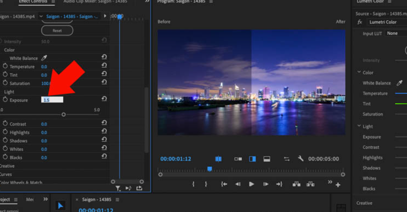This screenshot has width=407, height=212.
Task: Step forward one frame
Action: coord(266,184)
